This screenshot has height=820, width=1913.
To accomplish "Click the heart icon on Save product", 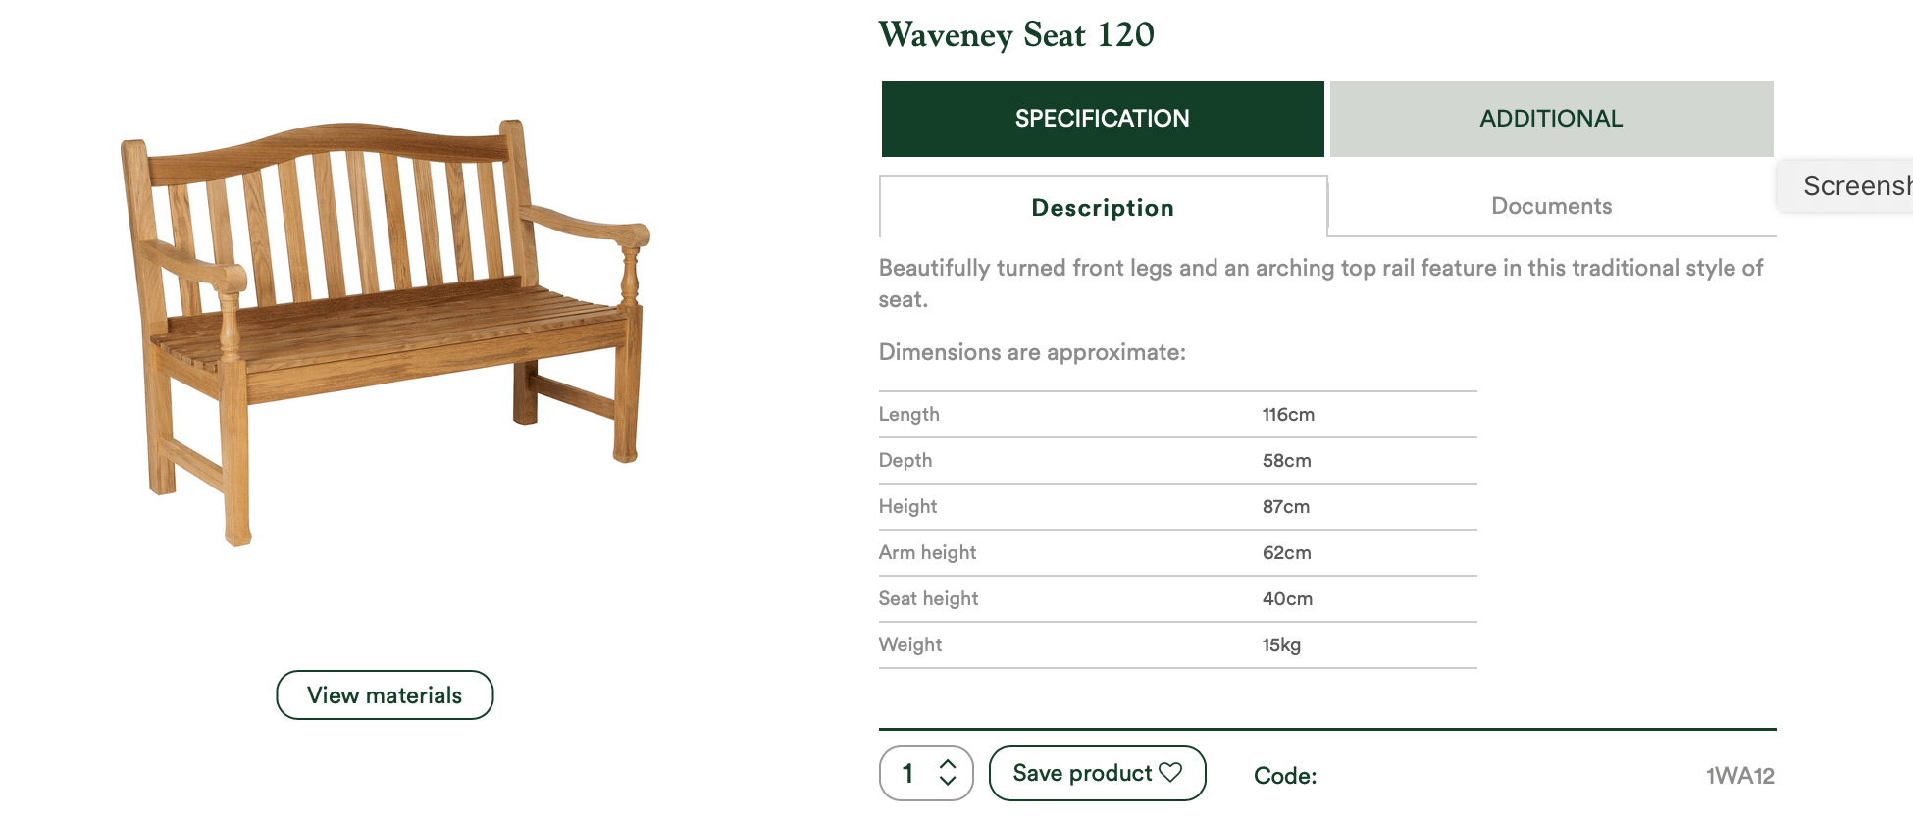I will coord(1170,773).
